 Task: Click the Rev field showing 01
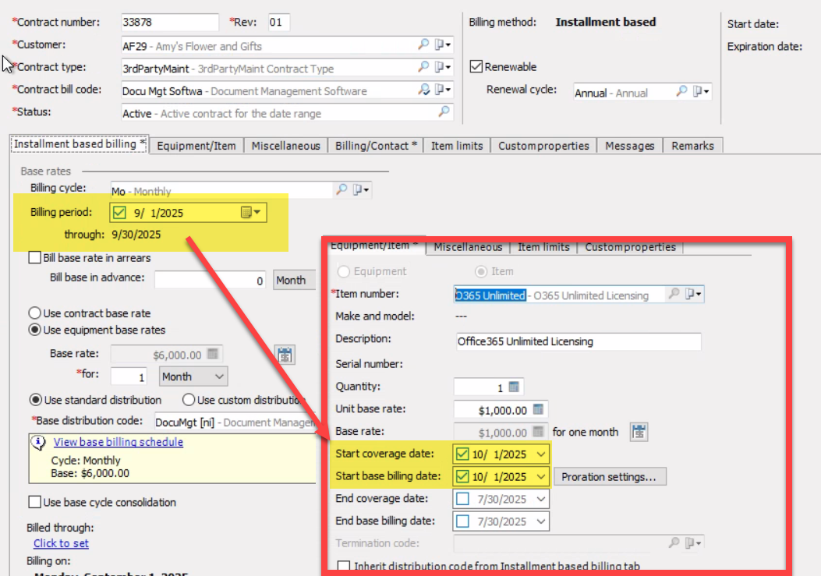[x=278, y=22]
